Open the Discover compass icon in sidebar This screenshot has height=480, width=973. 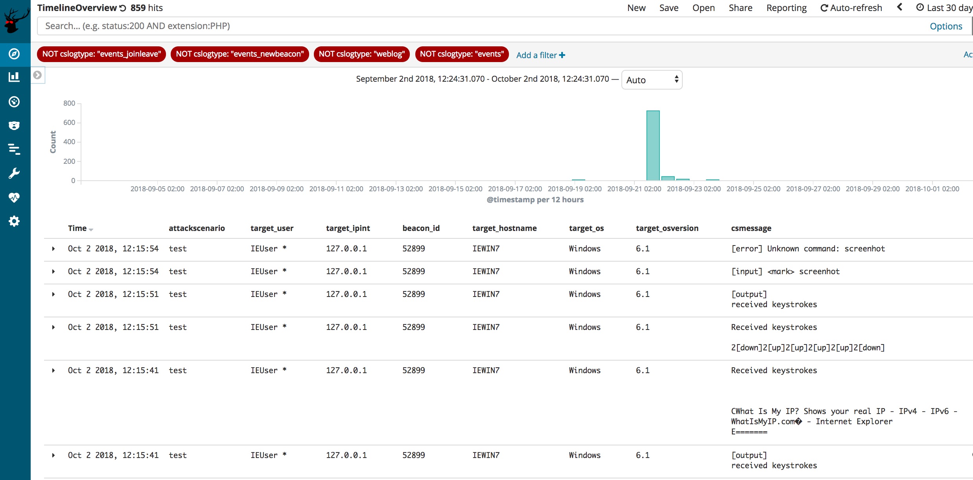click(x=14, y=54)
